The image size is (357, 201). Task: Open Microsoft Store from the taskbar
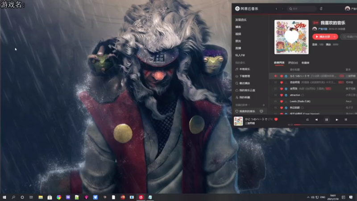pyautogui.click(x=50, y=197)
